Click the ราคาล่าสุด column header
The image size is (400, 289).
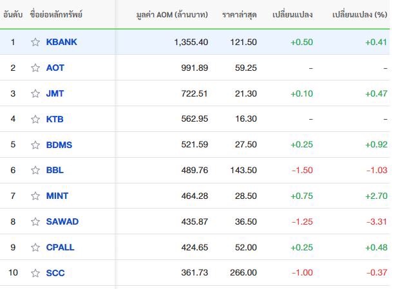[238, 14]
